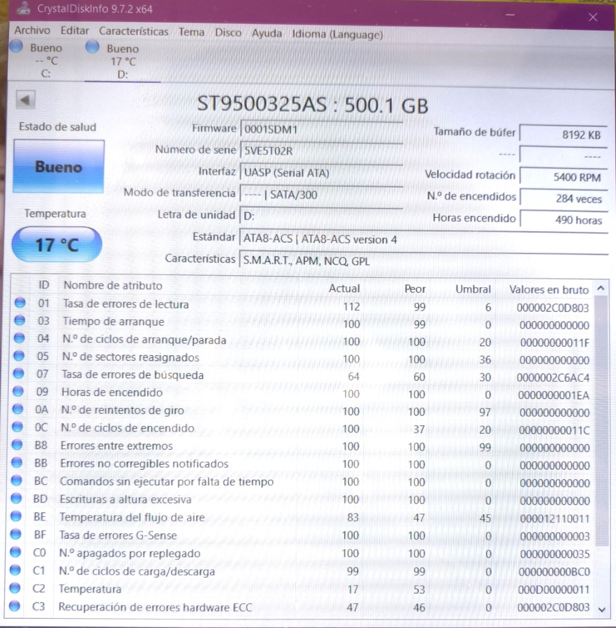This screenshot has height=628, width=616.
Task: Click status dot for attribute BF Tasa de errores G-Sense
Action: pos(15,534)
